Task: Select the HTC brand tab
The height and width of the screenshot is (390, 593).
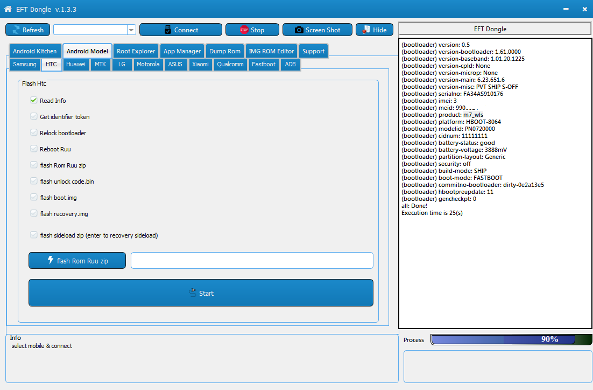Action: pyautogui.click(x=51, y=64)
